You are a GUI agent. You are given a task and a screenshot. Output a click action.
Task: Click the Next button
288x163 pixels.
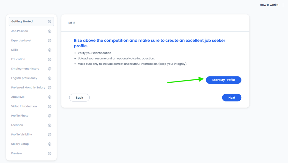click(232, 97)
